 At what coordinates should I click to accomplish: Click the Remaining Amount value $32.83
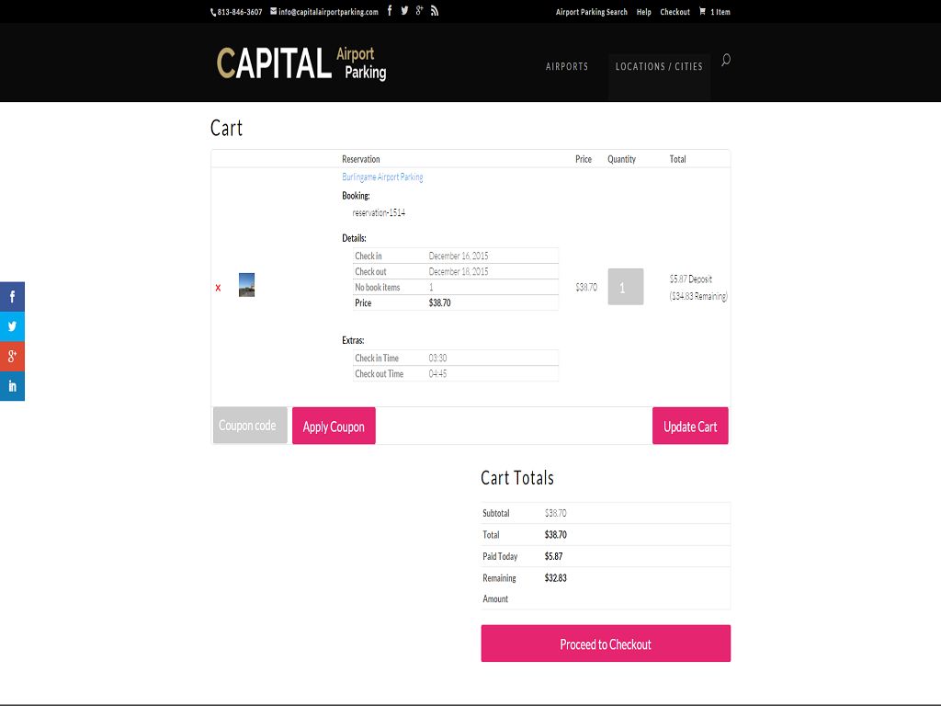coord(555,578)
